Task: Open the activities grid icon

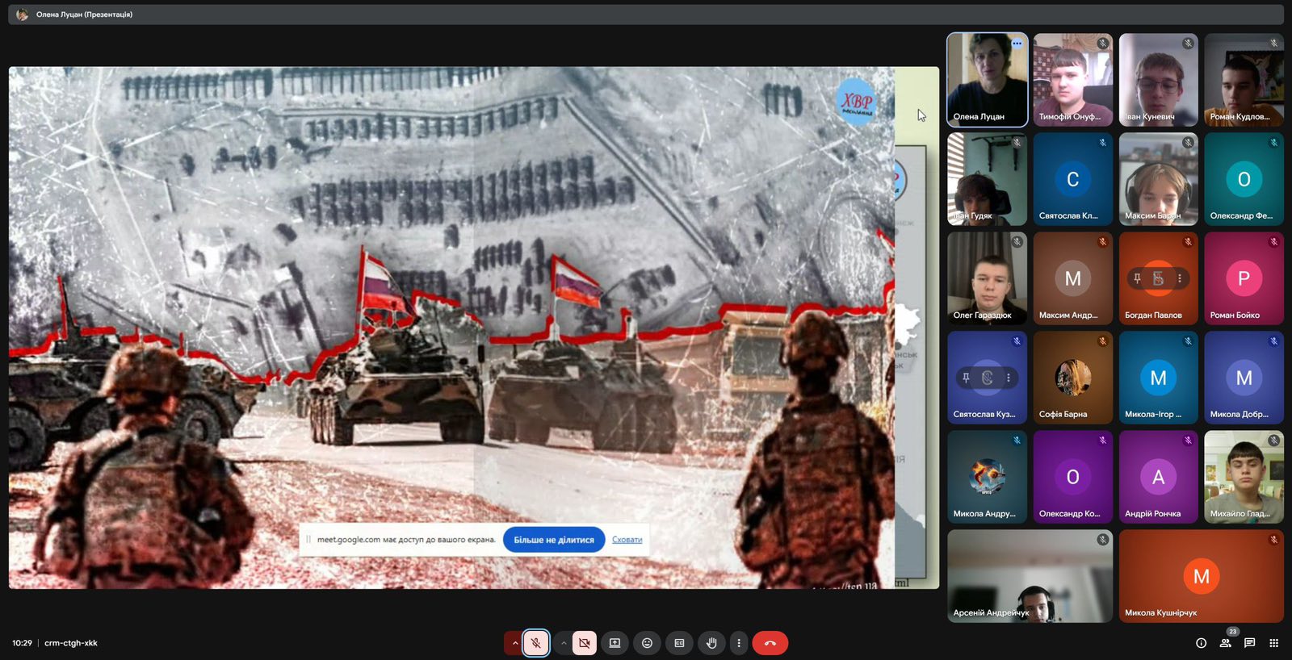Action: tap(1273, 643)
